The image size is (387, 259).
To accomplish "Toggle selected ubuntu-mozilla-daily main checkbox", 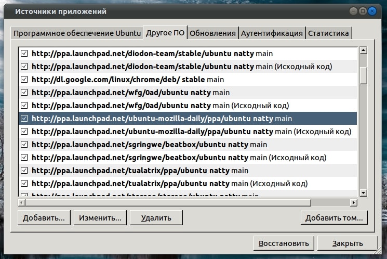I will pos(24,119).
